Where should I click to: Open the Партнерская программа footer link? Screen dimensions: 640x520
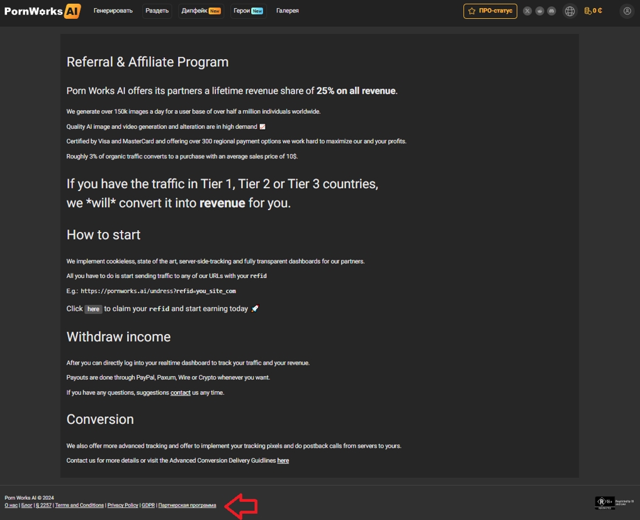(187, 505)
